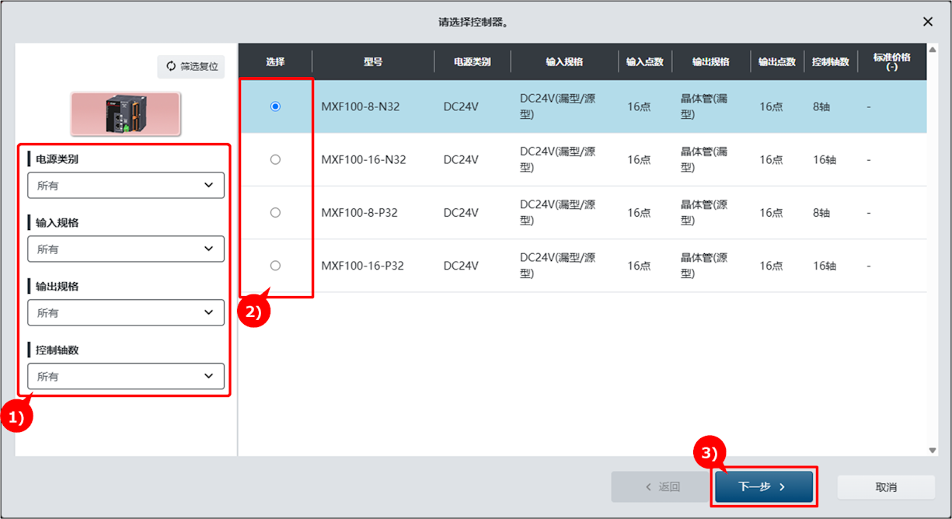The height and width of the screenshot is (519, 952).
Task: Click the 控制轴数 column header
Action: [x=830, y=62]
